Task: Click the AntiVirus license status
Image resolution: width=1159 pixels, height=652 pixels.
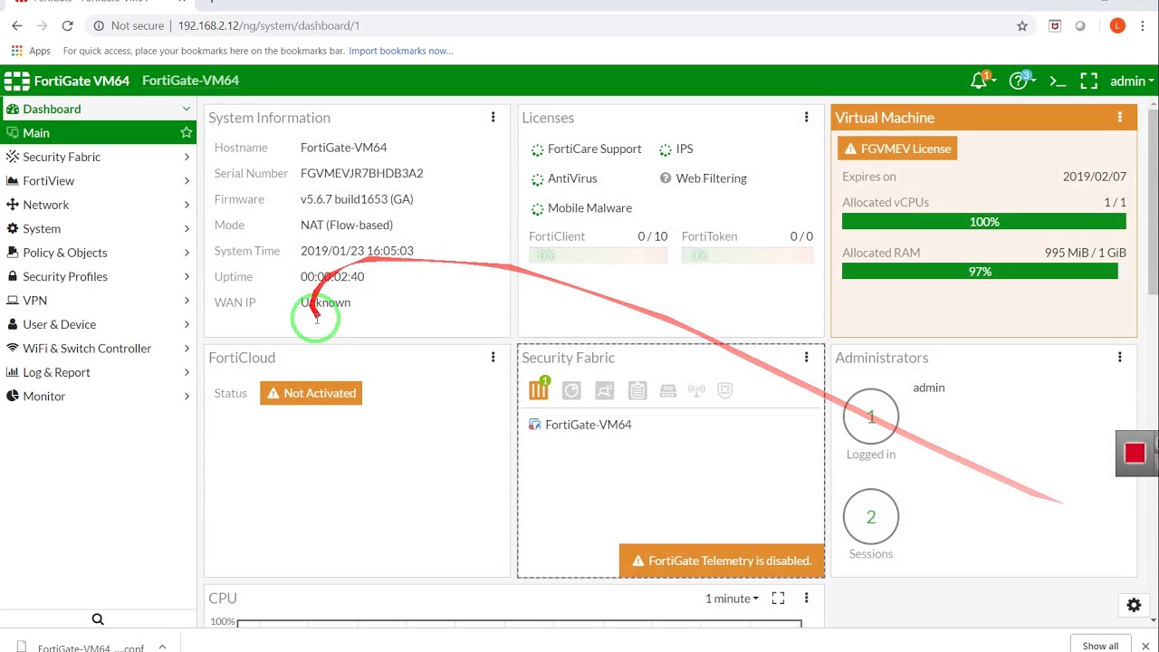Action: click(x=564, y=178)
